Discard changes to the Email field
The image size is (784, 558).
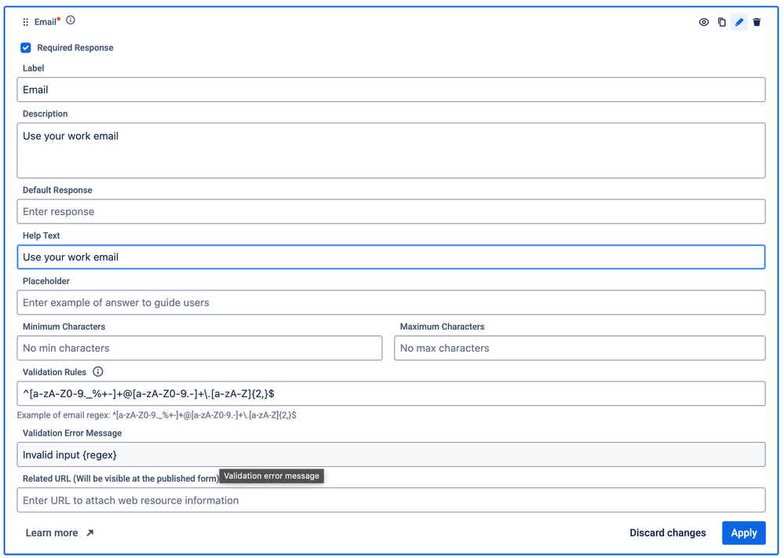(x=668, y=533)
